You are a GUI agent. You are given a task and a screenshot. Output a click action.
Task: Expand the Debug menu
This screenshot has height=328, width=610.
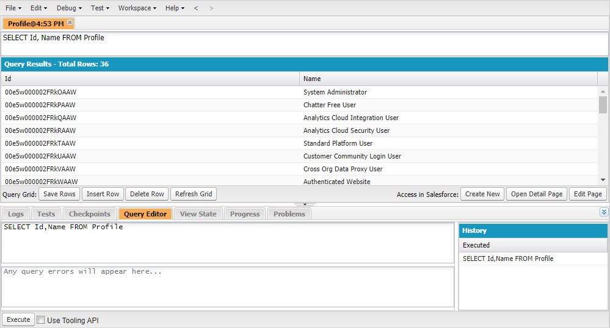point(69,8)
